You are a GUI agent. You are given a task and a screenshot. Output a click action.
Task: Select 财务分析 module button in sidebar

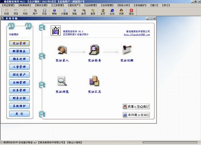tap(19, 98)
